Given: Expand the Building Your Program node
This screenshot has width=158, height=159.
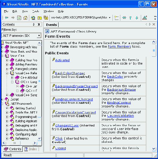Looking at the screenshot, I should (7, 60).
